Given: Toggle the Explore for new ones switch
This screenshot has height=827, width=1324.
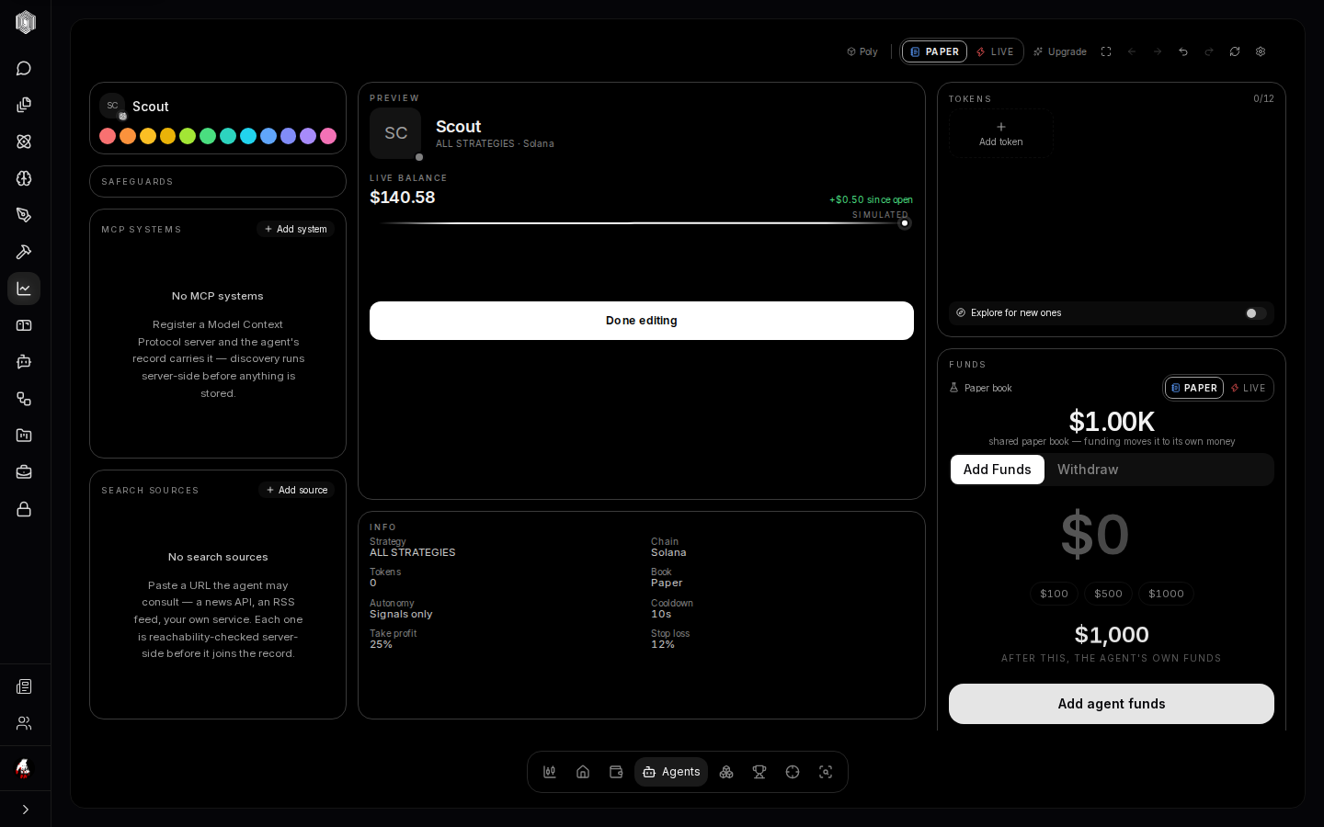Looking at the screenshot, I should point(1255,313).
